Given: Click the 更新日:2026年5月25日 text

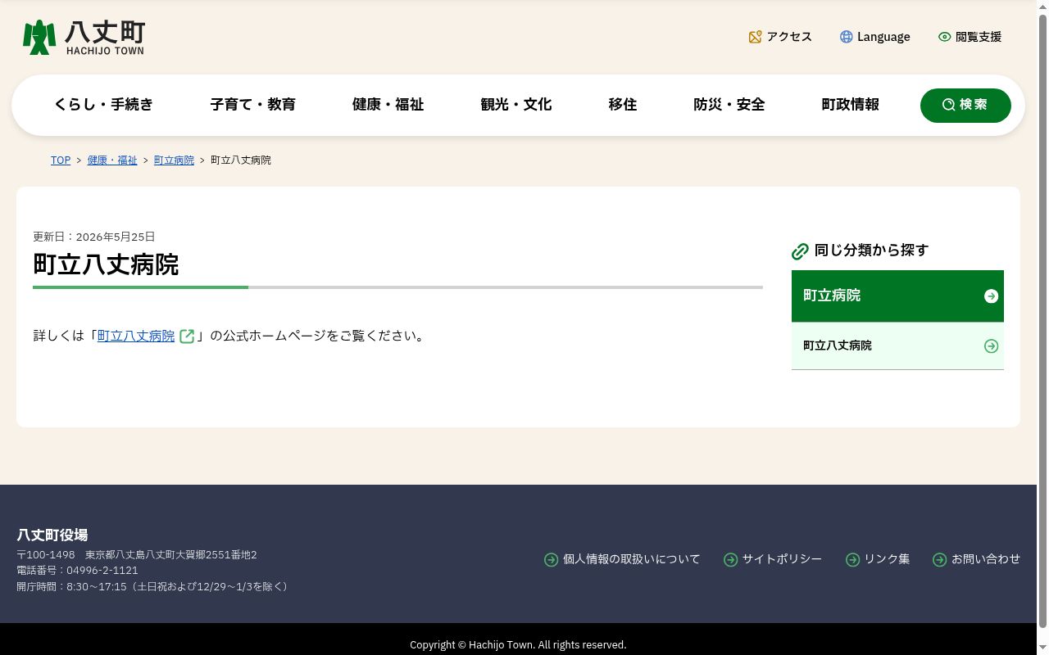Looking at the screenshot, I should point(93,237).
